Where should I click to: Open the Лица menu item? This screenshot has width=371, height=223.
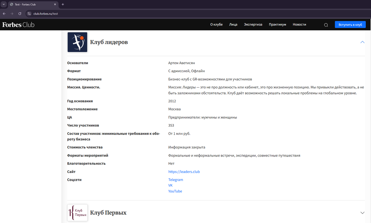[233, 25]
